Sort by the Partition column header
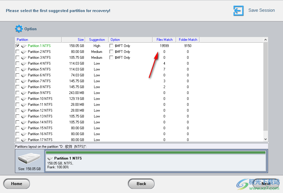The width and height of the screenshot is (283, 193). 38,40
